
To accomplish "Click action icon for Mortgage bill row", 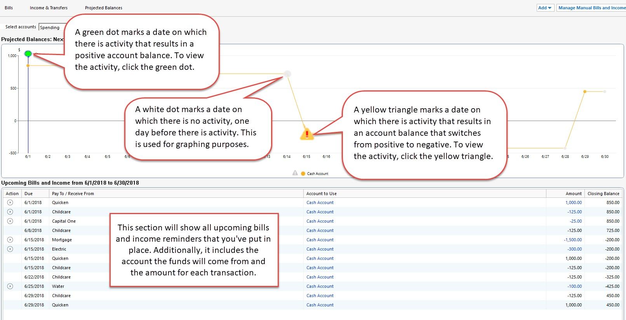I will coord(10,240).
